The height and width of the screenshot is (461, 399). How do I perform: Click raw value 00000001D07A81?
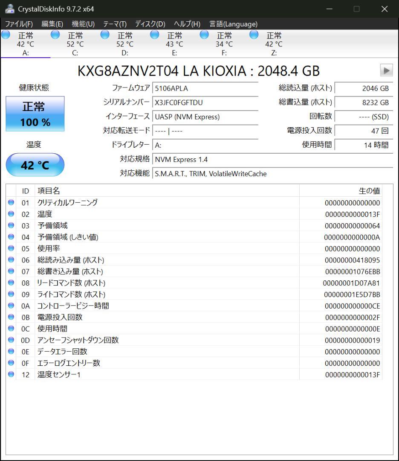pos(351,283)
